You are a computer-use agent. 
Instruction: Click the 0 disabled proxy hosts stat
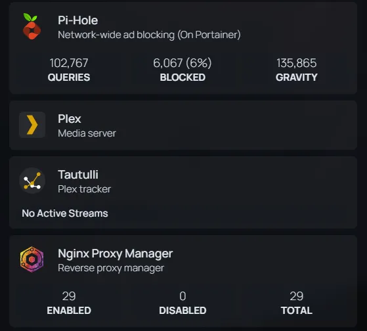[x=183, y=303]
